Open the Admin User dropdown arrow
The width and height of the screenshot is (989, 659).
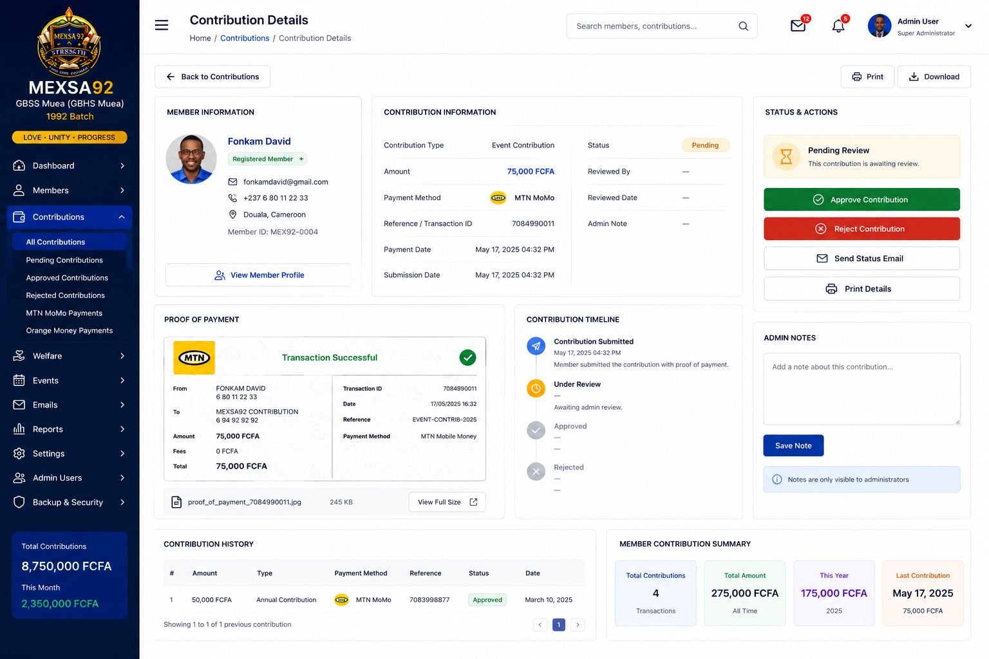tap(968, 26)
